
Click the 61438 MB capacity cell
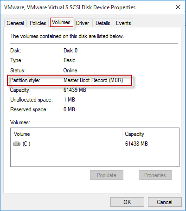136,144
